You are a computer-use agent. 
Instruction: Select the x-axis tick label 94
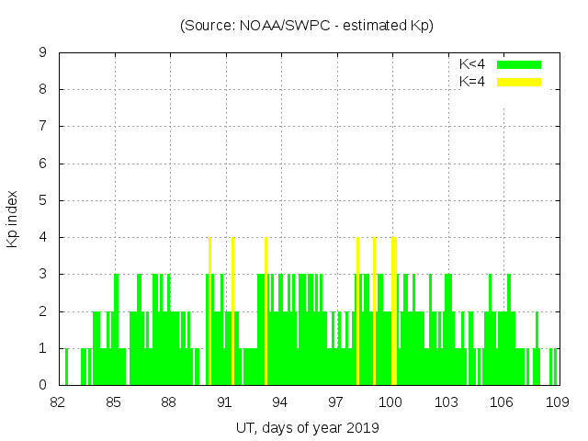(x=280, y=401)
